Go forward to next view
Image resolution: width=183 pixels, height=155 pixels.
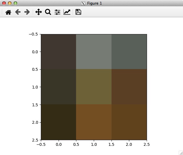[27, 12]
